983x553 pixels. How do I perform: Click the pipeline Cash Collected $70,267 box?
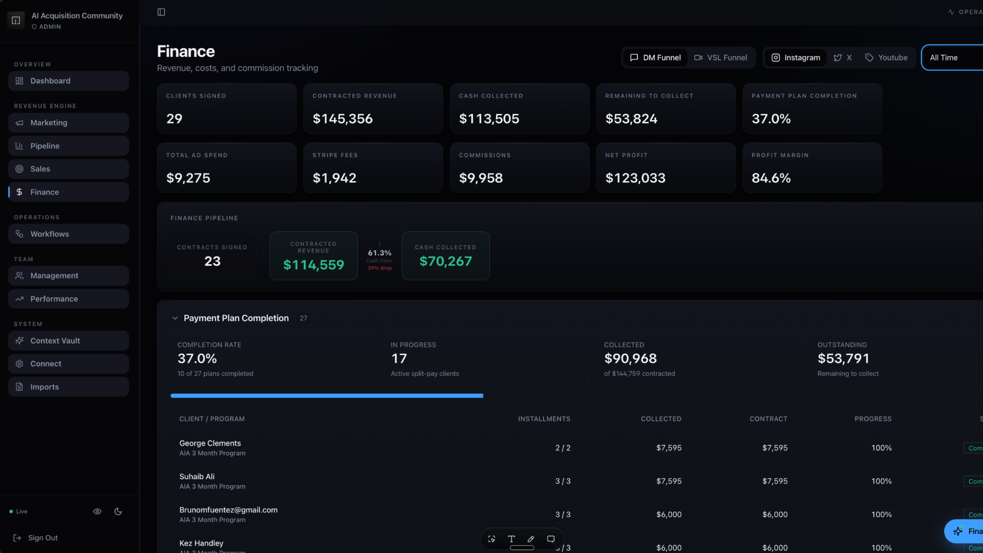coord(446,256)
